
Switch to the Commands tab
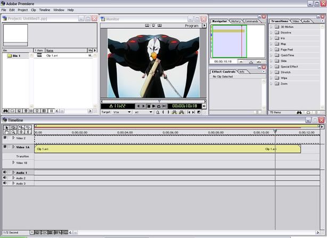(x=251, y=21)
